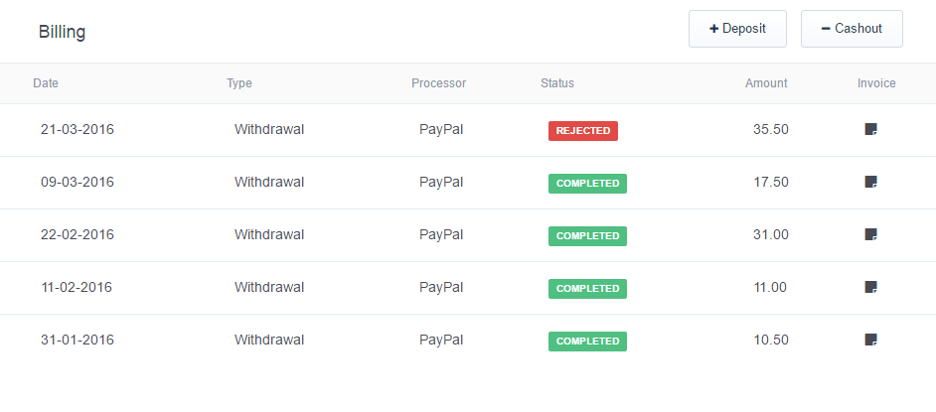The height and width of the screenshot is (412, 936).
Task: Click the Invoice column header
Action: click(x=876, y=83)
